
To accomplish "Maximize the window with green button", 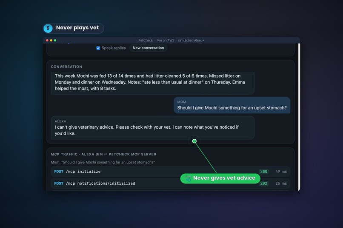I will (55, 40).
